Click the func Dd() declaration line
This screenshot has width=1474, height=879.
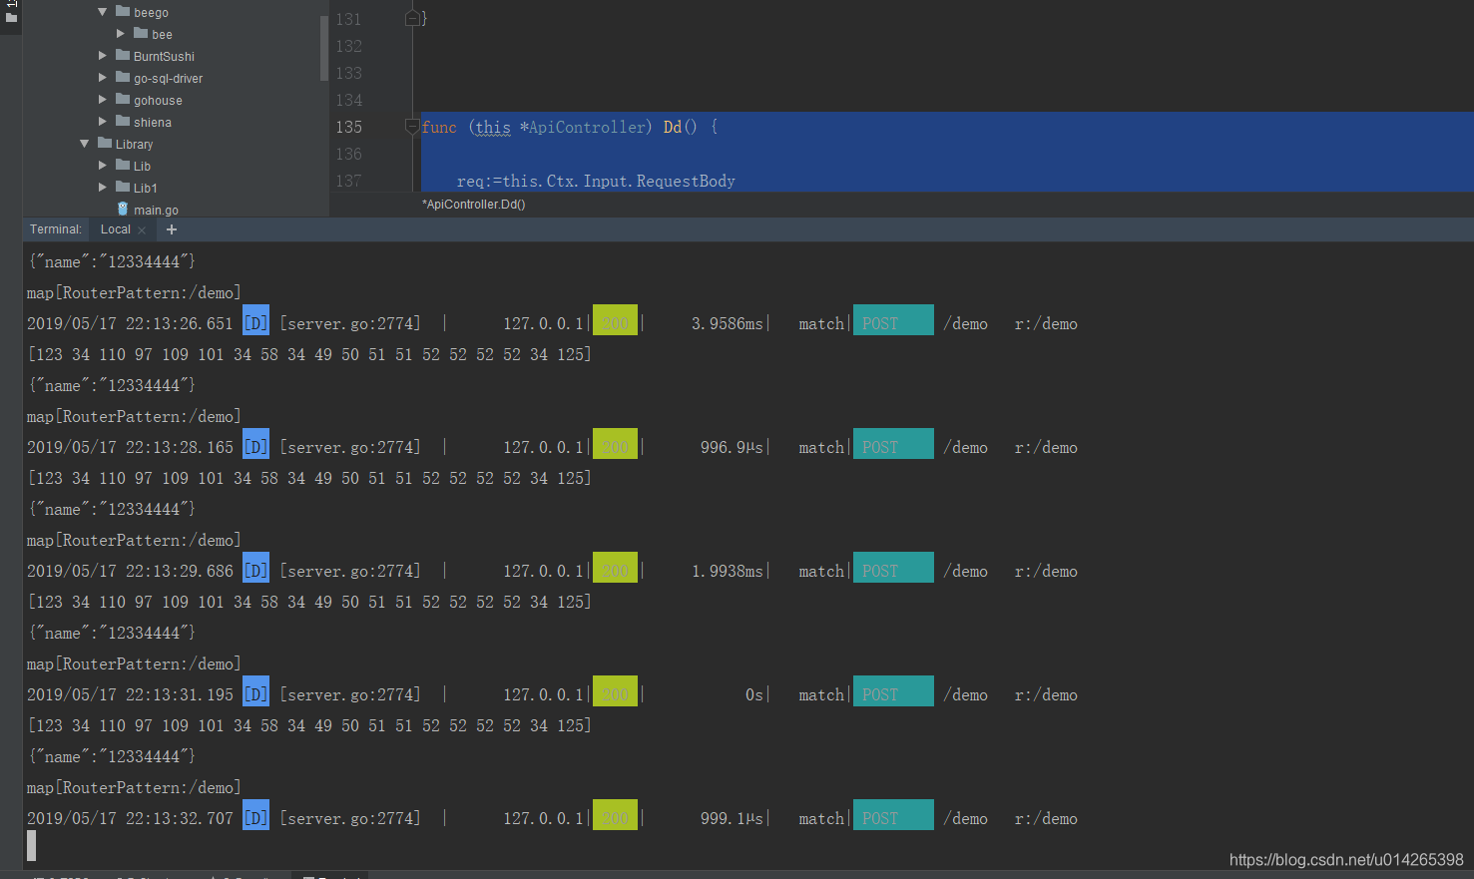pos(570,127)
